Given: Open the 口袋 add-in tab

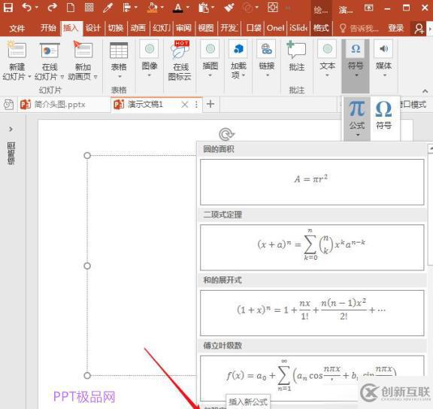Looking at the screenshot, I should coord(253,28).
